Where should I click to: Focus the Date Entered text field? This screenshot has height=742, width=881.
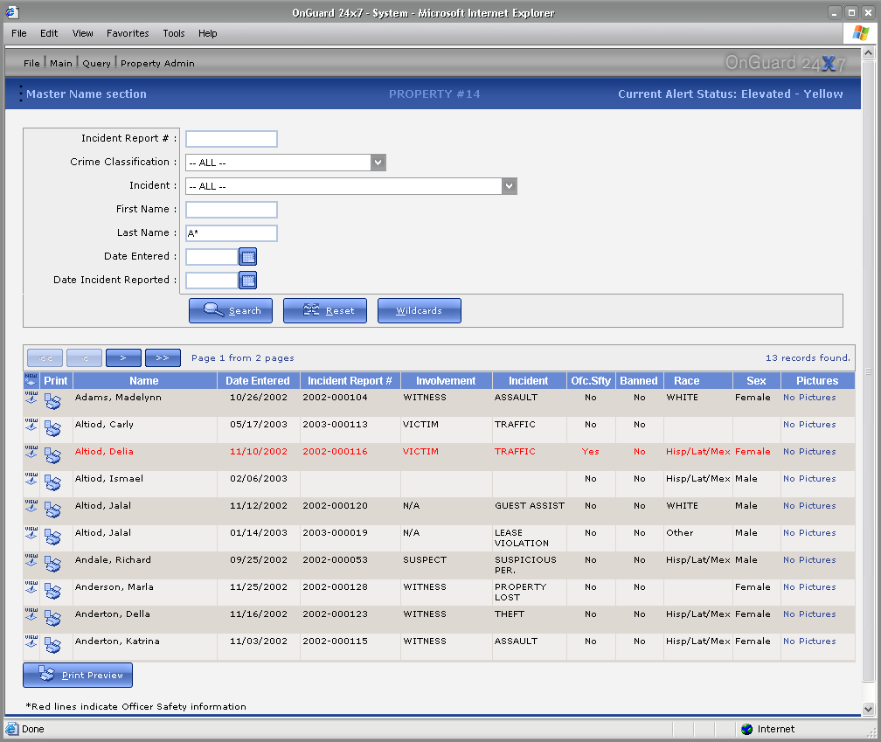point(212,257)
